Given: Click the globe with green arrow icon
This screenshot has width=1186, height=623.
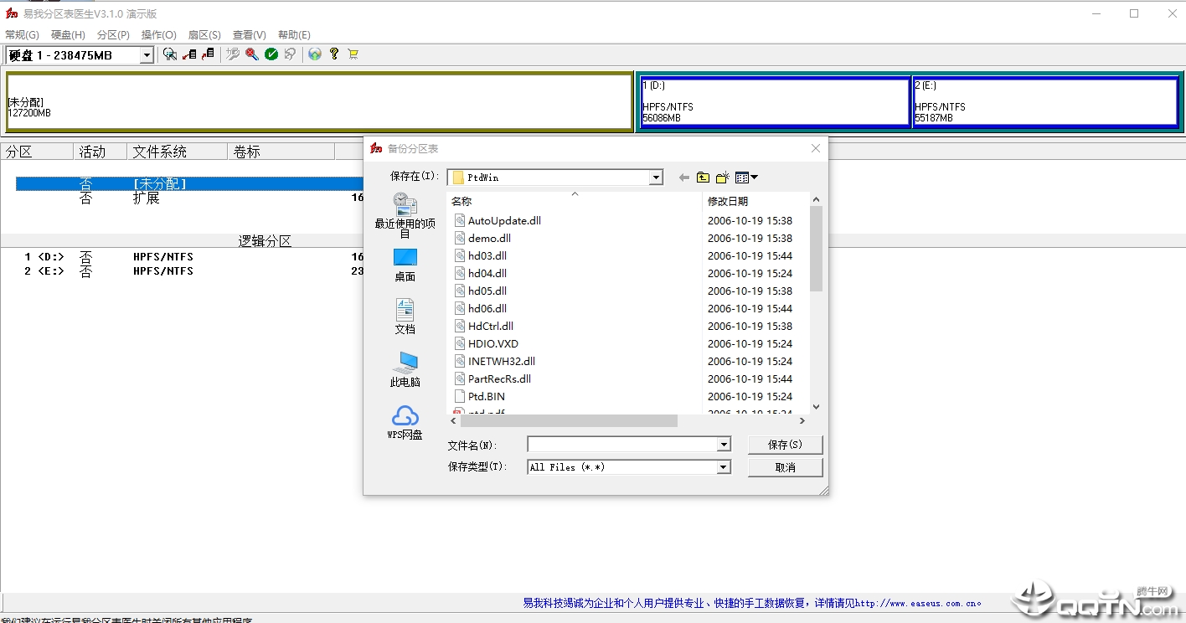Looking at the screenshot, I should pos(315,54).
